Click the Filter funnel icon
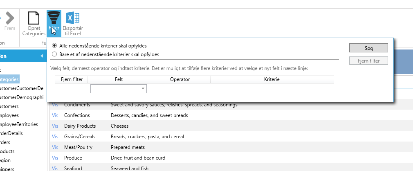Viewport: 413px width, 171px height. tap(54, 18)
